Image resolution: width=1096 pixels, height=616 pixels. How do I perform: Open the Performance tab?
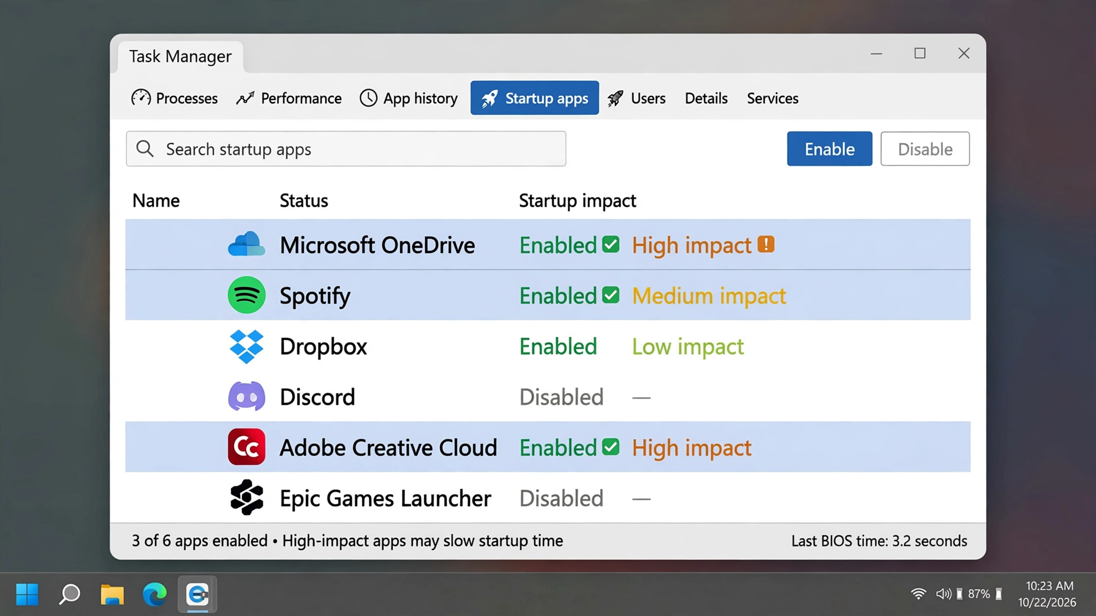[x=289, y=98]
